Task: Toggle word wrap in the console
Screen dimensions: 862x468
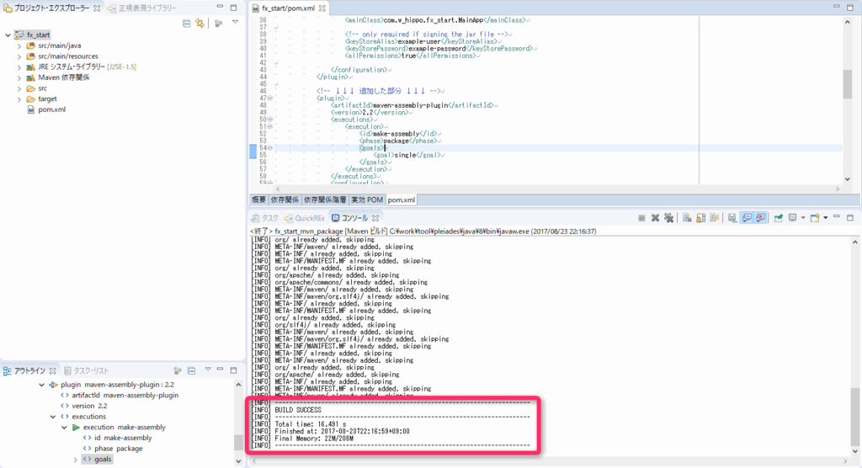Action: [714, 218]
